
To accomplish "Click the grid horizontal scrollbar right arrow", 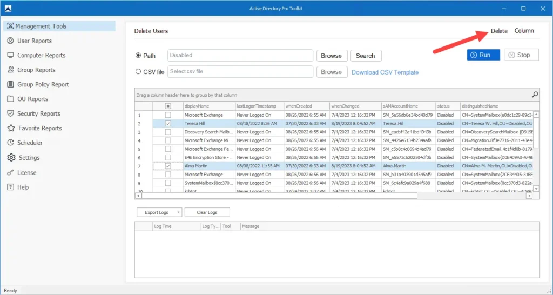I will [x=529, y=196].
